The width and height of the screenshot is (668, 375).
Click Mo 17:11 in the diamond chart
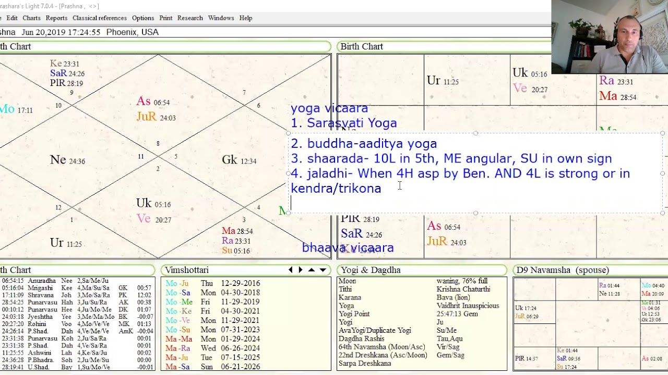coord(16,109)
